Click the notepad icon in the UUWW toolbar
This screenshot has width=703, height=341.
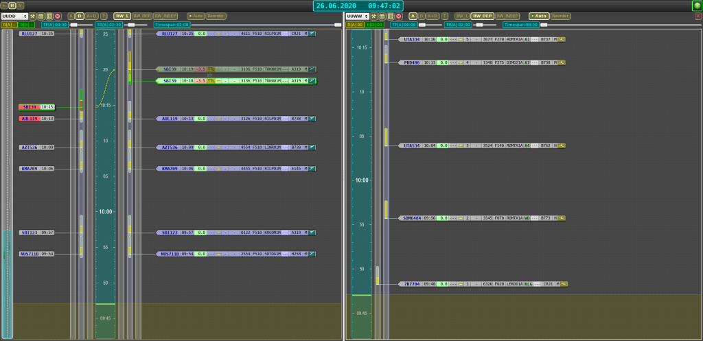pyautogui.click(x=391, y=16)
